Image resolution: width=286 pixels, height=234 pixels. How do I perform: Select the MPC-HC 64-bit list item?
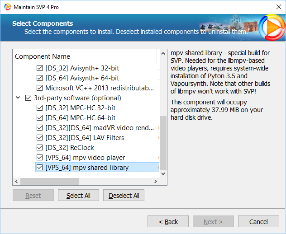81,118
